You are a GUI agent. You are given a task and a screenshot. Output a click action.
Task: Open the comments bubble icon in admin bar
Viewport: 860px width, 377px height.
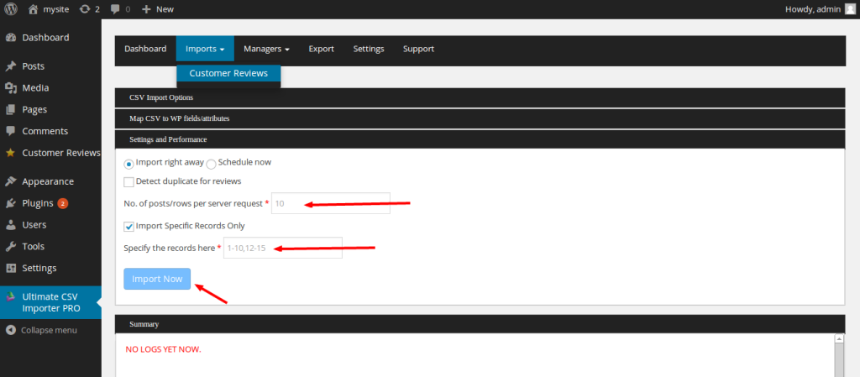pos(115,9)
